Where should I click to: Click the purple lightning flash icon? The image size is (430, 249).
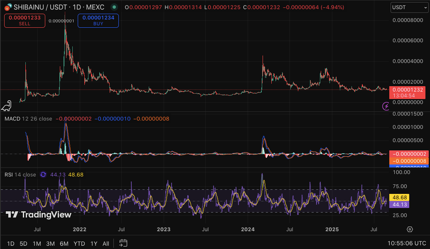pyautogui.click(x=386, y=106)
